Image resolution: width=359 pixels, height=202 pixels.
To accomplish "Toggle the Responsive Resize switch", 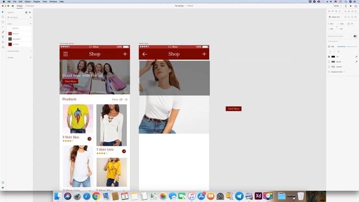I will click(355, 36).
